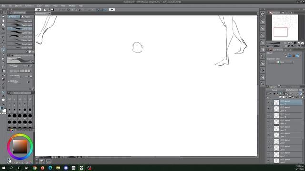The image size is (305, 171).
Task: Choose the Design pencil sub tool
Action: (20, 25)
